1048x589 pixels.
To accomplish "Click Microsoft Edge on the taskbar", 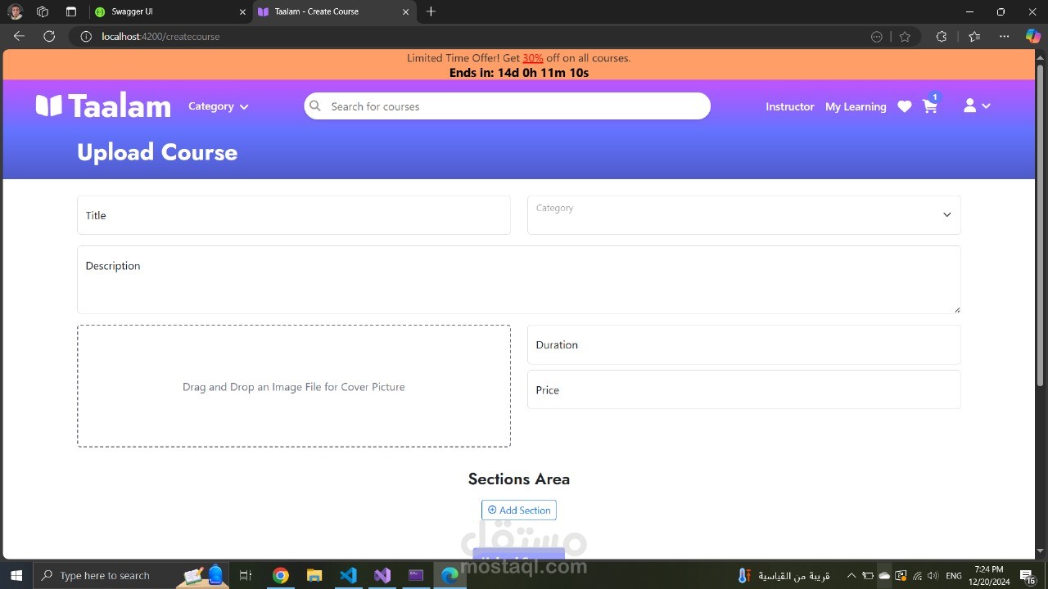I will coord(449,575).
